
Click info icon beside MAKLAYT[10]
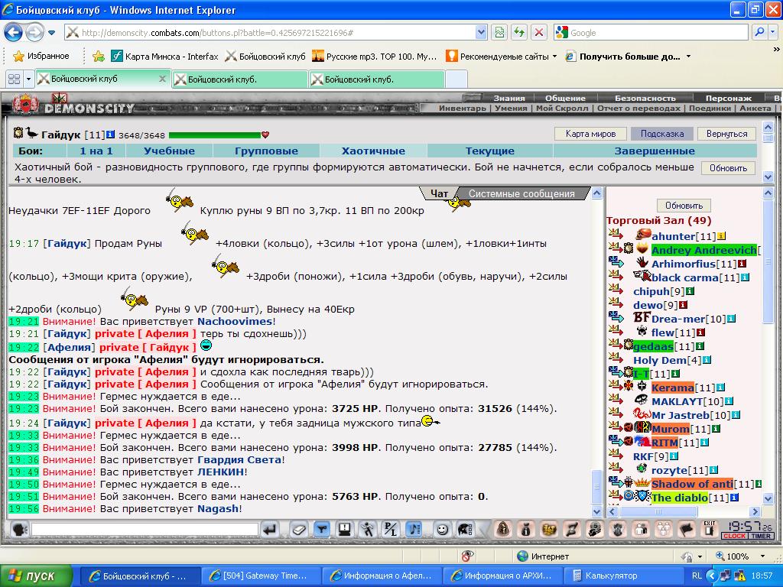point(729,401)
